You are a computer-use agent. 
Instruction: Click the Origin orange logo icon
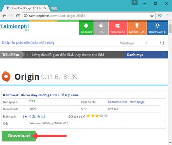click(6, 76)
